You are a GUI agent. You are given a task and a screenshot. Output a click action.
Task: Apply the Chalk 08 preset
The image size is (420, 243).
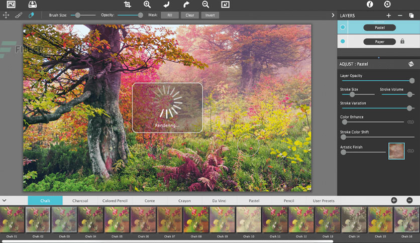click(196, 219)
